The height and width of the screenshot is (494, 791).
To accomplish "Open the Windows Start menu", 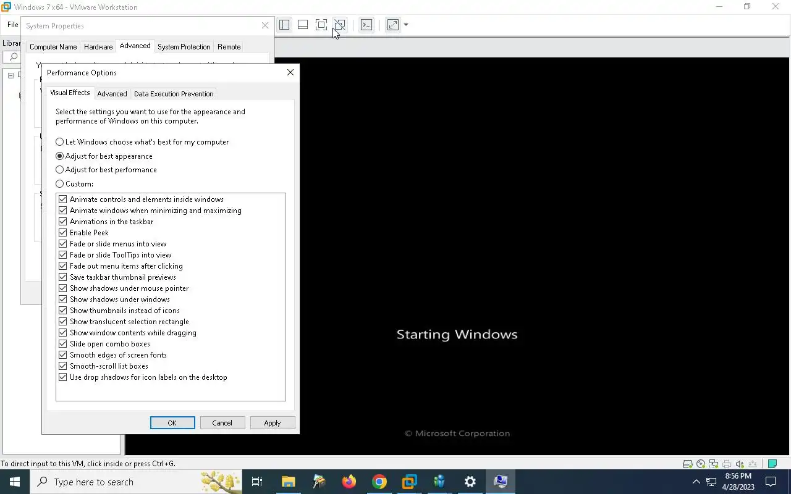I will [15, 482].
